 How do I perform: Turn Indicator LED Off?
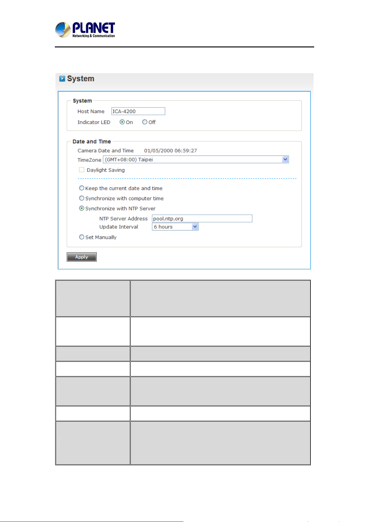pos(145,122)
